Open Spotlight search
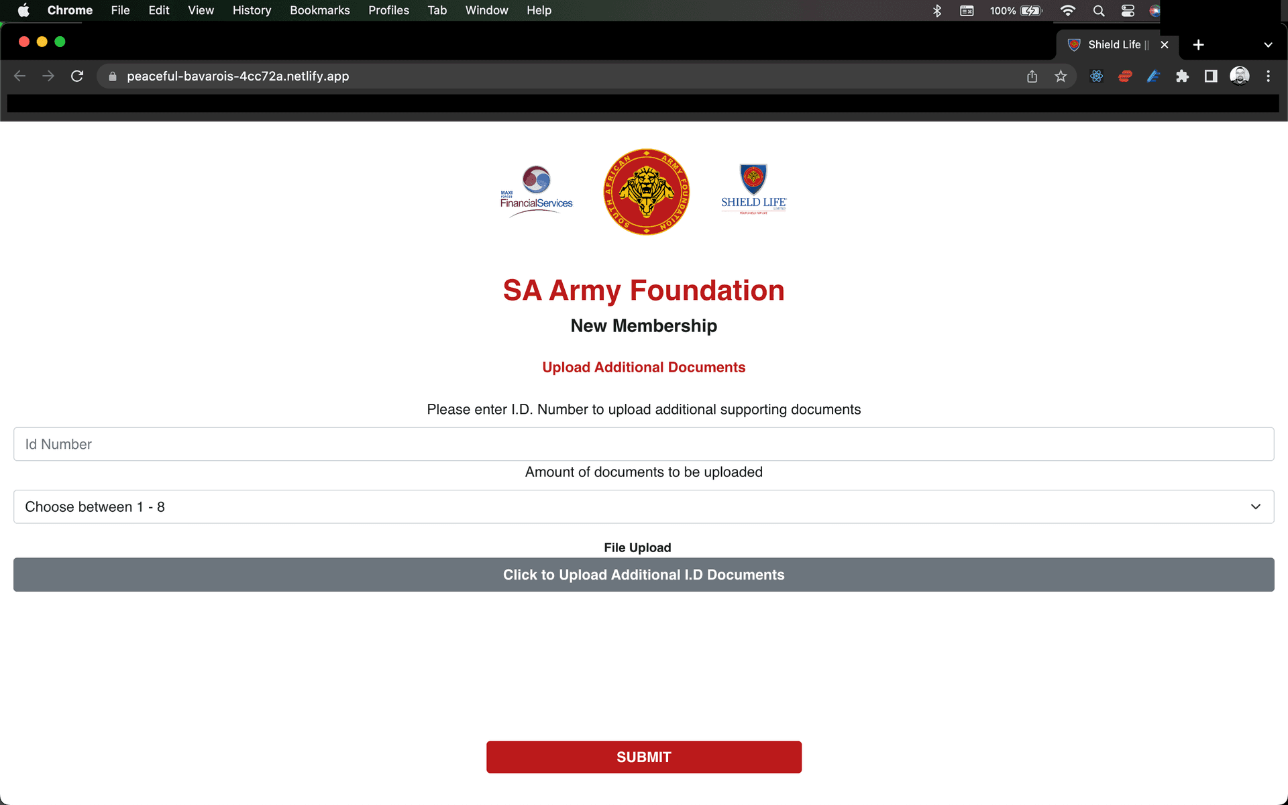 click(x=1098, y=10)
